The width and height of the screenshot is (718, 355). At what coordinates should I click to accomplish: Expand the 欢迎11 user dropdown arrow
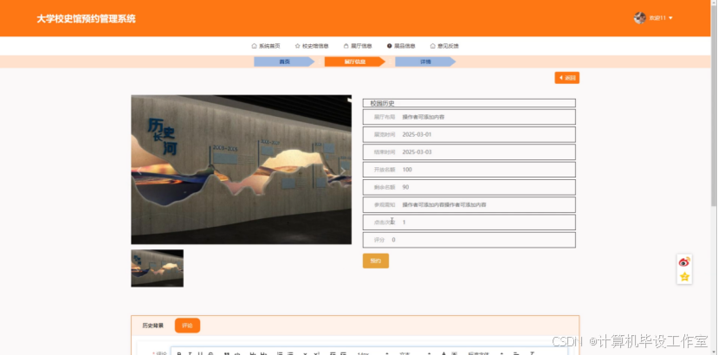tap(671, 18)
